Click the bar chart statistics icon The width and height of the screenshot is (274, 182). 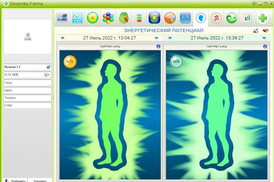pyautogui.click(x=247, y=18)
